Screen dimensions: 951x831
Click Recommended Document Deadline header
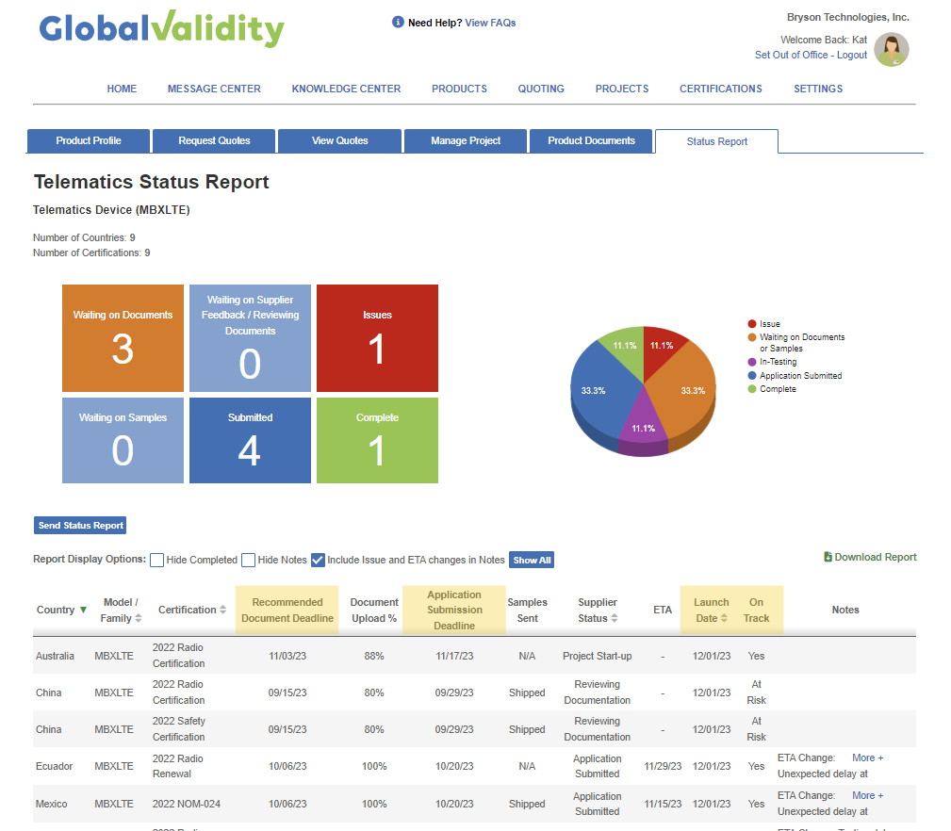[x=287, y=610]
